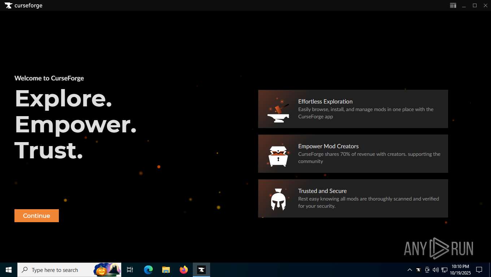Click the CurseForge logo in title bar
This screenshot has width=491, height=277.
point(23,5)
